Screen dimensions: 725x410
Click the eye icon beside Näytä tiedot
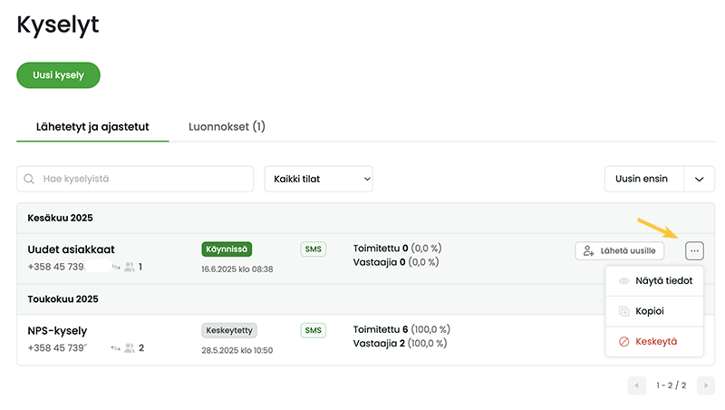pos(623,281)
